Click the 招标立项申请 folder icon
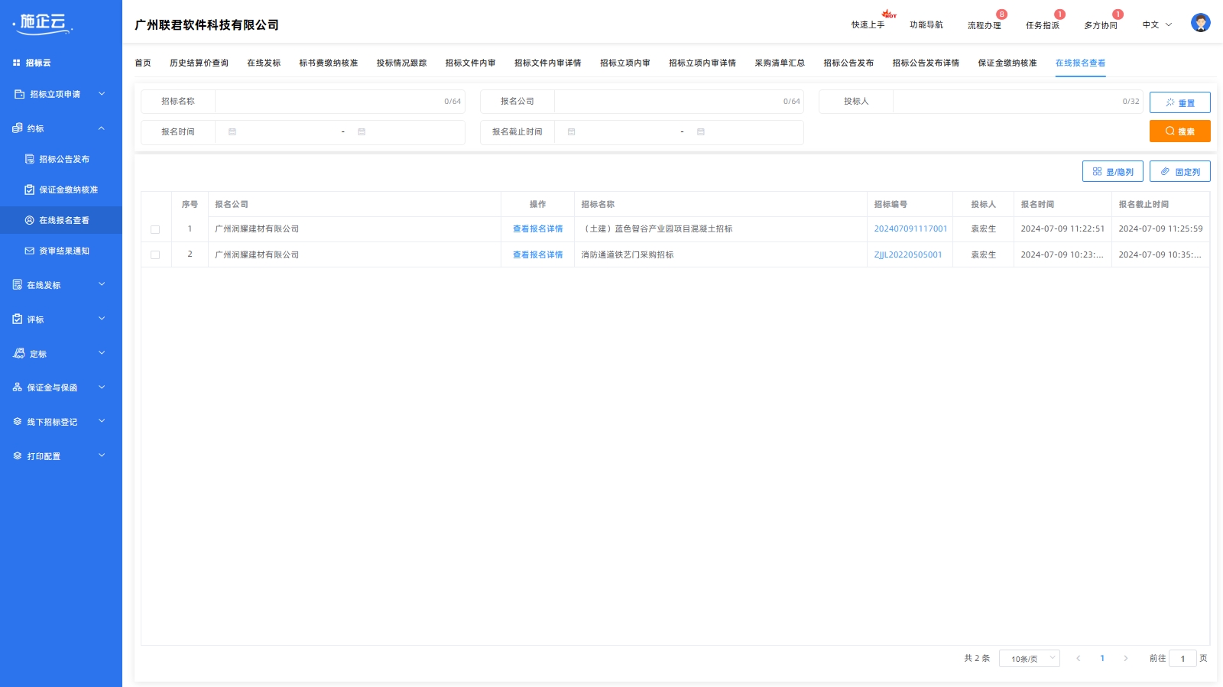Viewport: 1223px width, 687px height. (20, 94)
